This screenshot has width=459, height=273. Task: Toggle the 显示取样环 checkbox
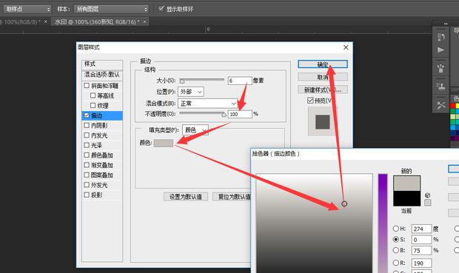[161, 8]
